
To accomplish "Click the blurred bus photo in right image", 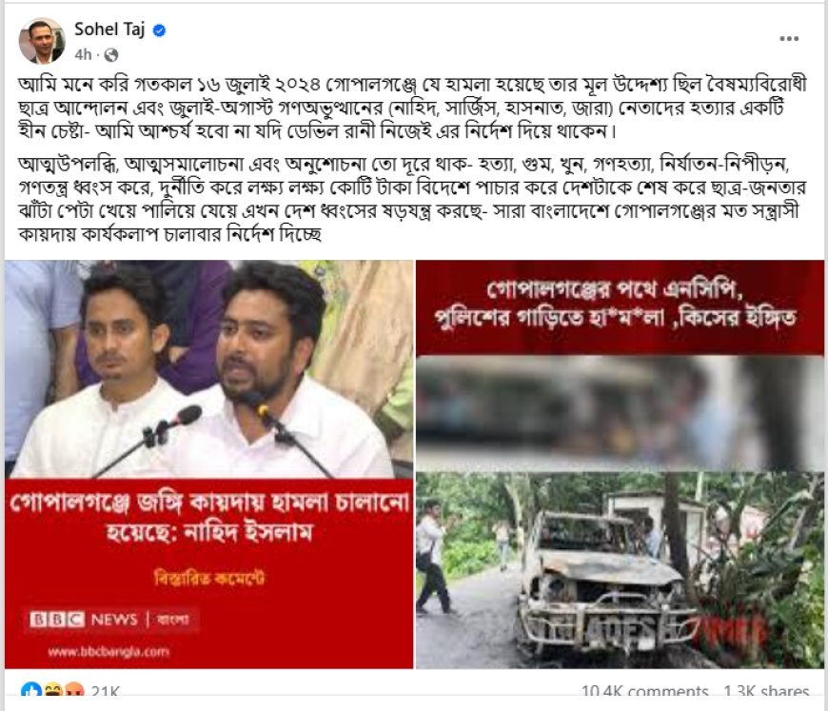I will [x=620, y=413].
